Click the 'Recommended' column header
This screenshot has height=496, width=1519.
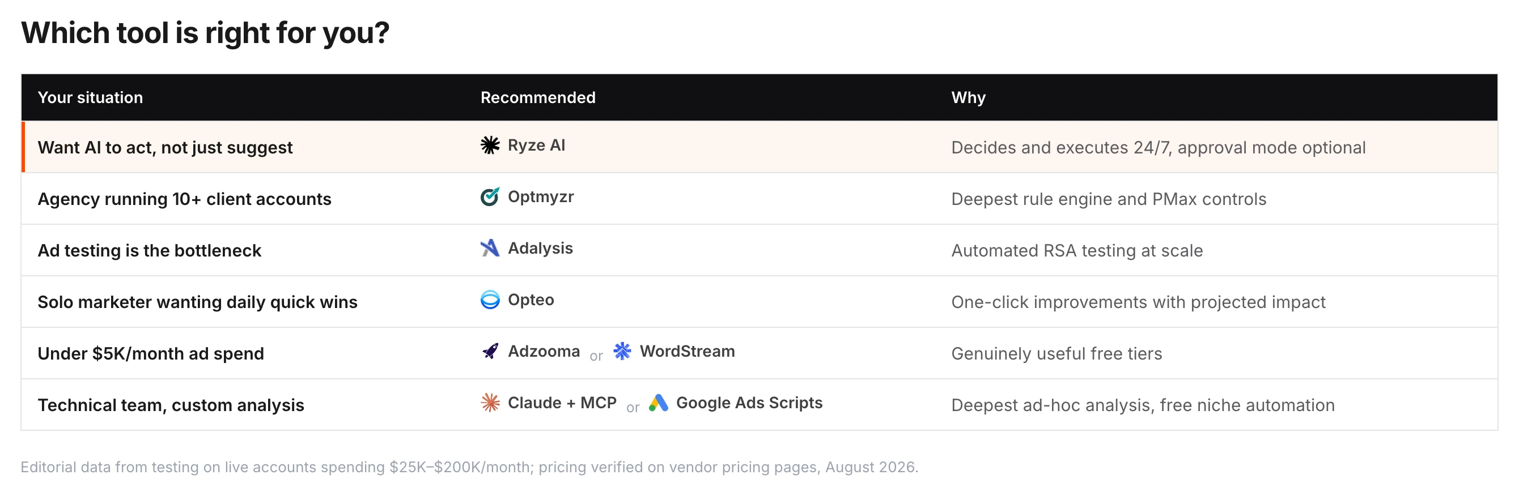(538, 98)
